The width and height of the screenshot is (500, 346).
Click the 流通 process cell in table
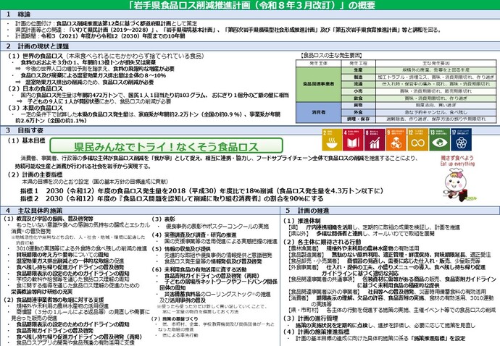point(358,84)
